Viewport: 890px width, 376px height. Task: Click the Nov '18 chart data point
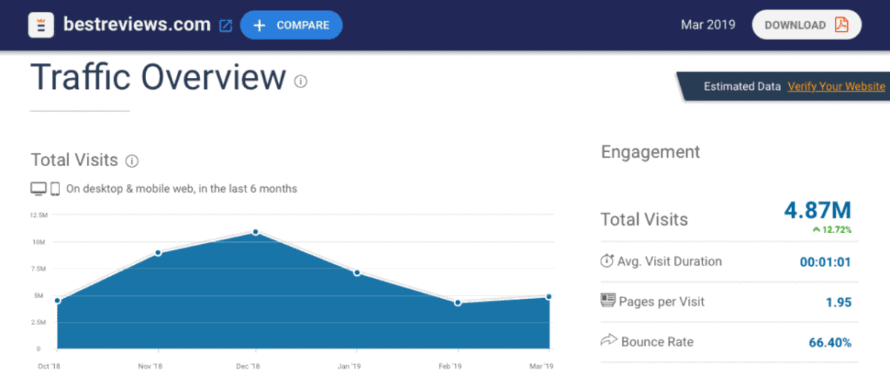click(x=158, y=253)
